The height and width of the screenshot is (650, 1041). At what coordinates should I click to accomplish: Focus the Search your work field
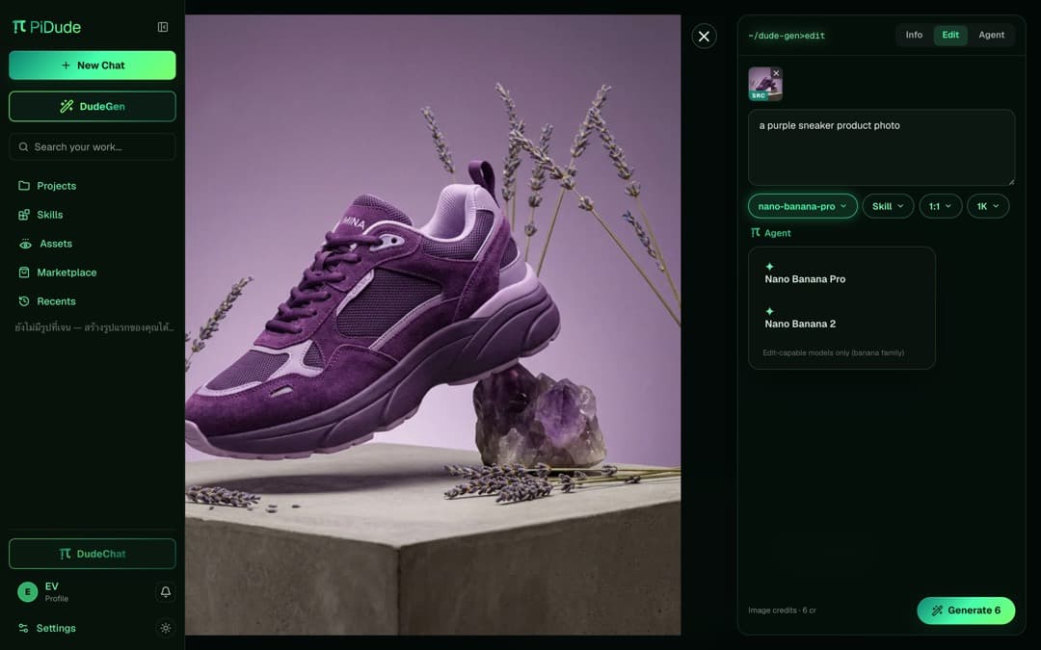pyautogui.click(x=93, y=146)
